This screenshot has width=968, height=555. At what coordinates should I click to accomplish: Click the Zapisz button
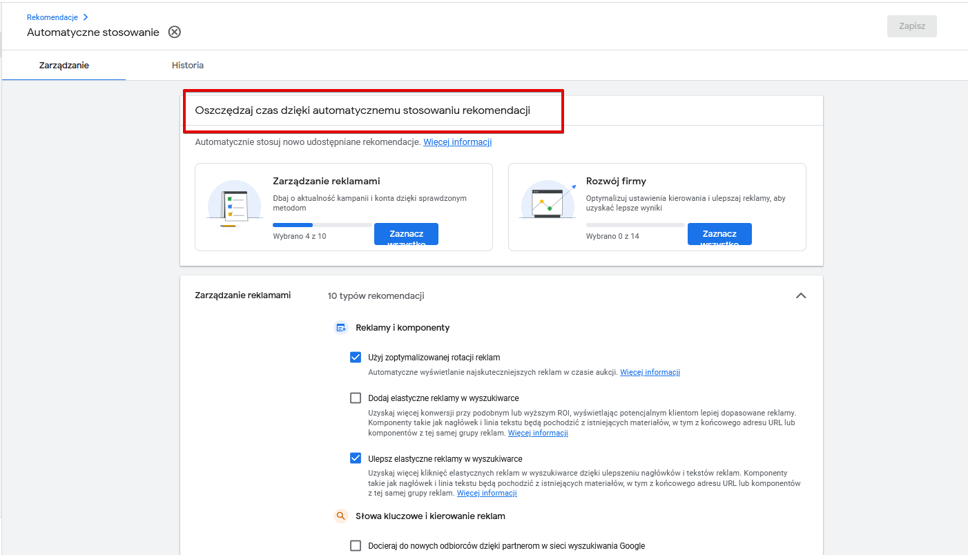click(x=912, y=26)
